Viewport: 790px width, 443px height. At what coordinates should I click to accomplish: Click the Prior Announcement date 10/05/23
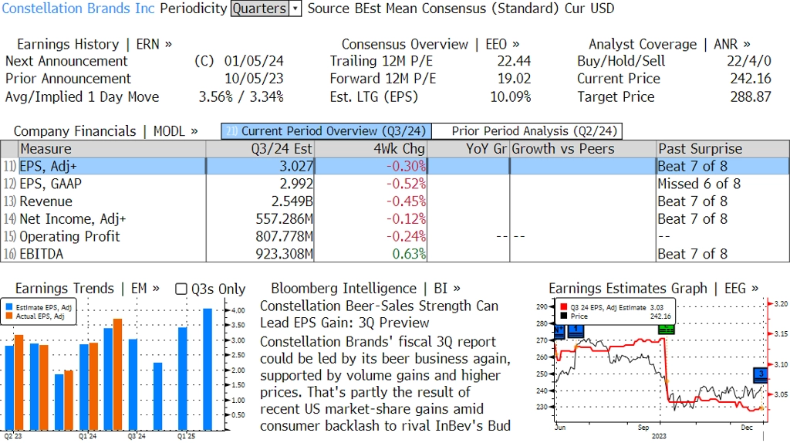point(254,79)
